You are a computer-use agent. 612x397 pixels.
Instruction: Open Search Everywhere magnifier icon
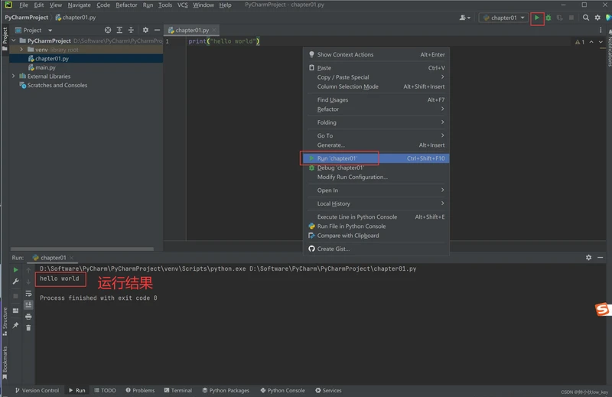point(586,18)
